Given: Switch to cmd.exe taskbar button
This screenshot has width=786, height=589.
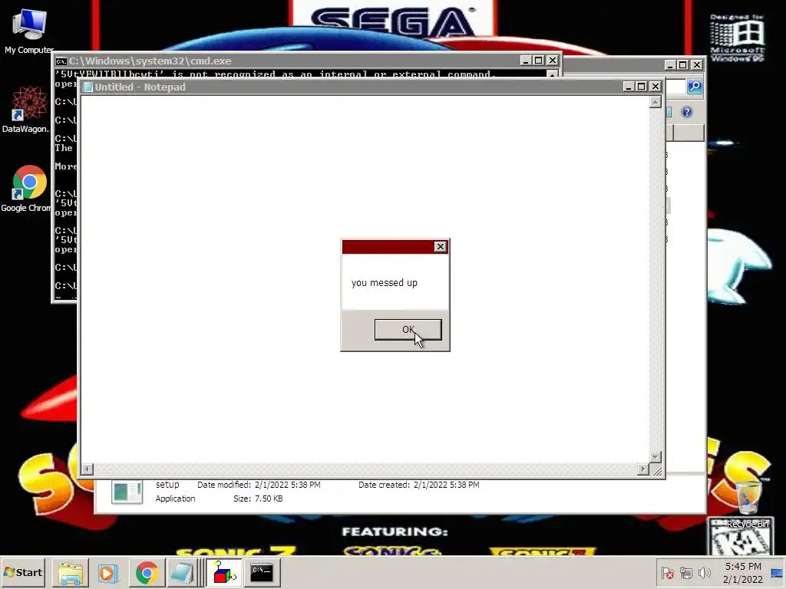Looking at the screenshot, I should click(x=262, y=573).
